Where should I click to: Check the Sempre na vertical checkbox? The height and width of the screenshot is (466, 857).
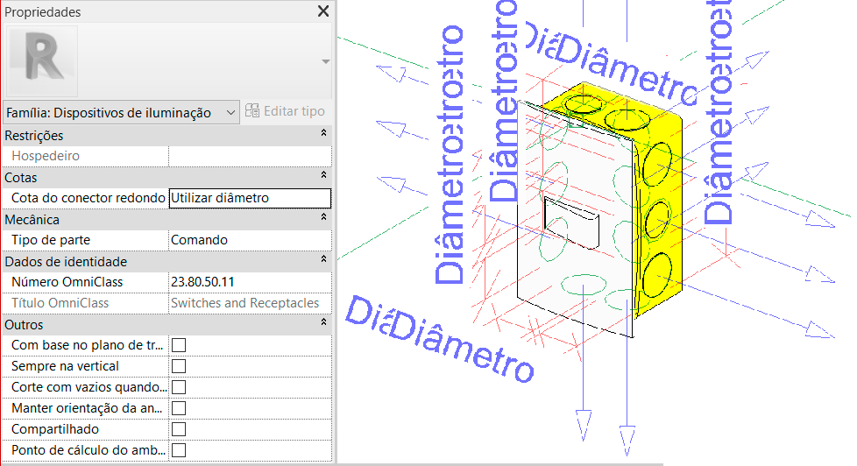[x=179, y=366]
